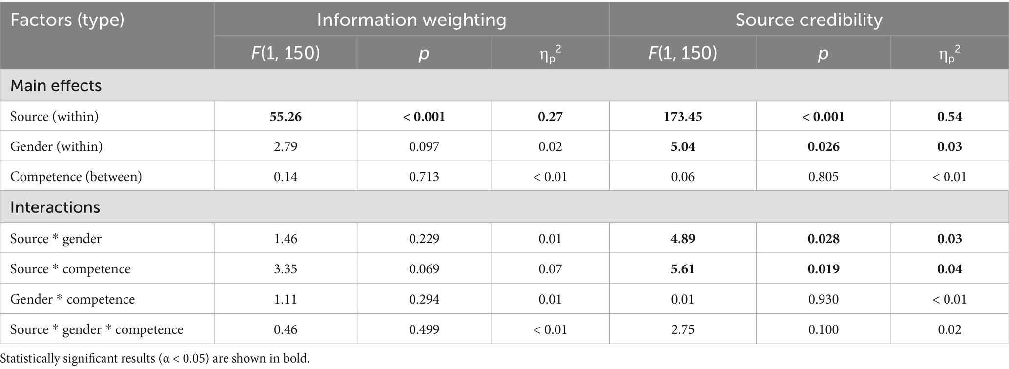This screenshot has height=369, width=1009.
Task: Select the "Source credibility" header cell
Action: click(x=809, y=20)
